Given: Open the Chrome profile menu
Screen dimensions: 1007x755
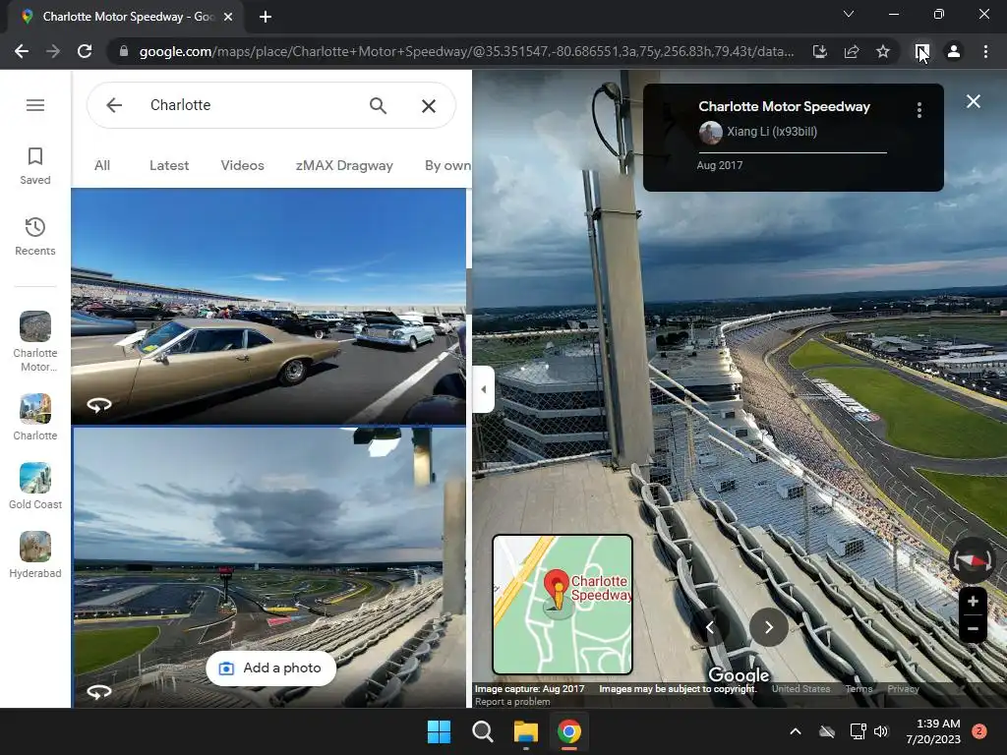Looking at the screenshot, I should (x=954, y=51).
